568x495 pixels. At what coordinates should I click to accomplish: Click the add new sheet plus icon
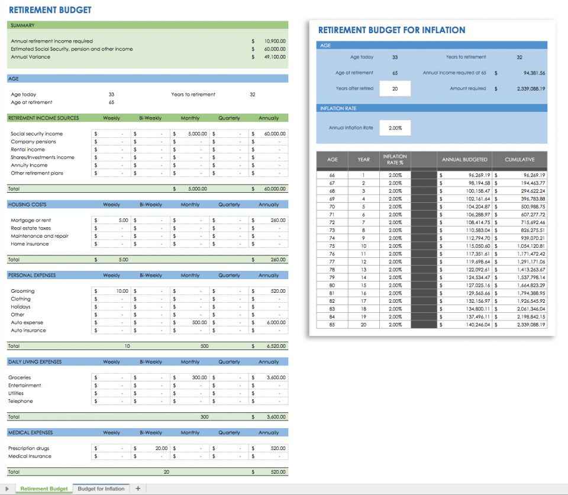[137, 488]
